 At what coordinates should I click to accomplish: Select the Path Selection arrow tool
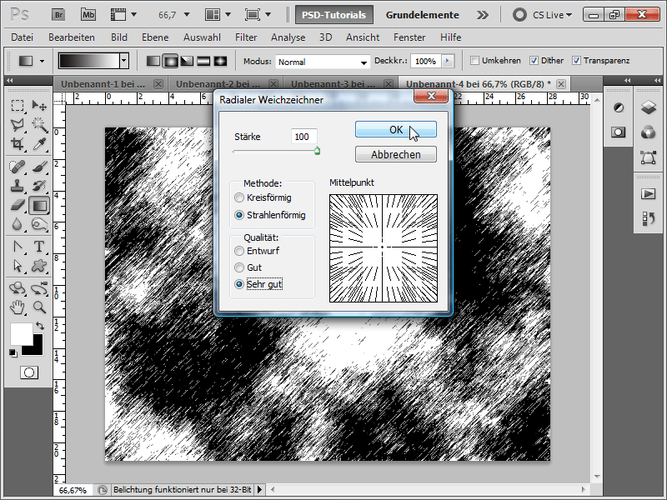18,266
